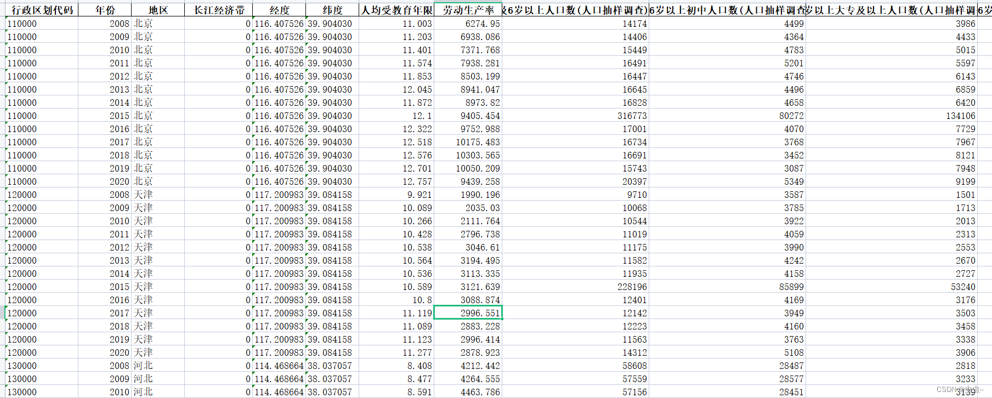992x398 pixels.
Task: Click the population cell 316773
Action: point(575,116)
